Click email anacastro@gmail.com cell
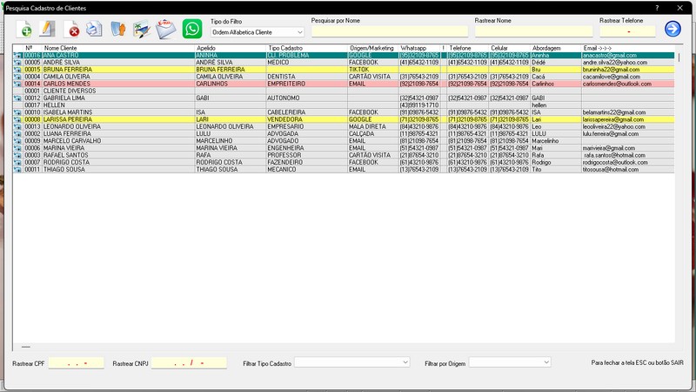The height and width of the screenshot is (392, 696). click(x=627, y=56)
